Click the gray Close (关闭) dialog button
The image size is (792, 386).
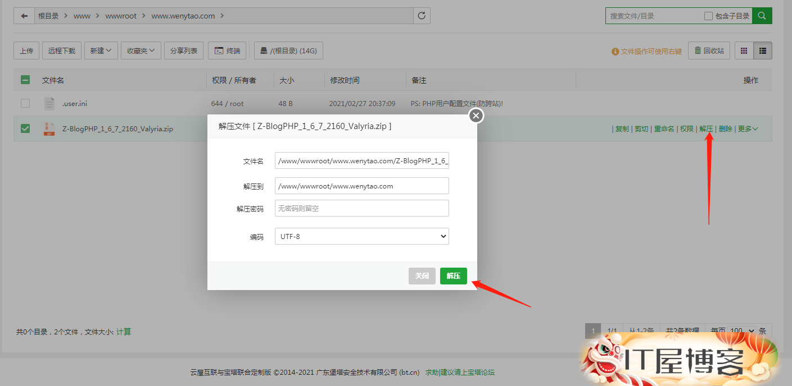422,276
